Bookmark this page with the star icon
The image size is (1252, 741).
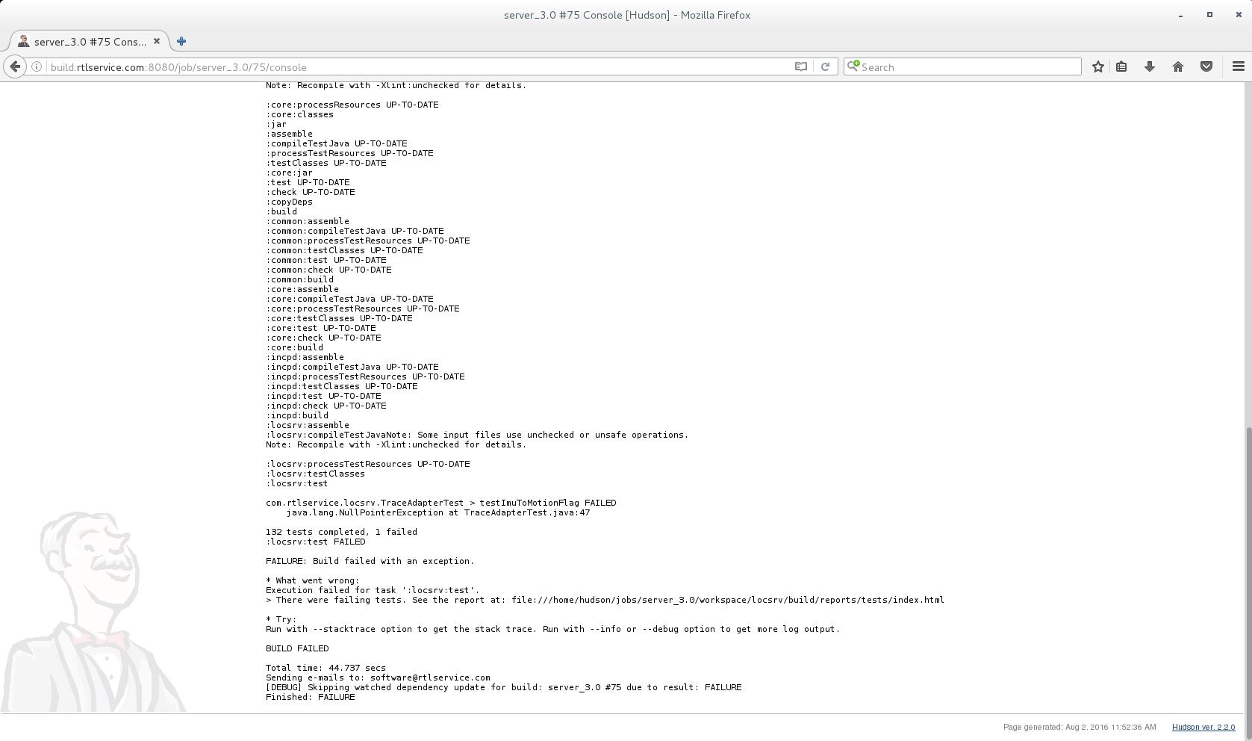[1097, 66]
